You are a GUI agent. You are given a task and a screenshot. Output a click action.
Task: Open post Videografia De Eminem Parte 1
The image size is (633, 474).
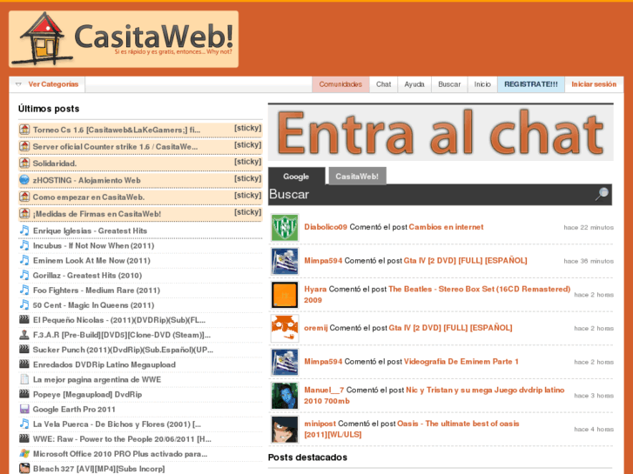click(461, 362)
